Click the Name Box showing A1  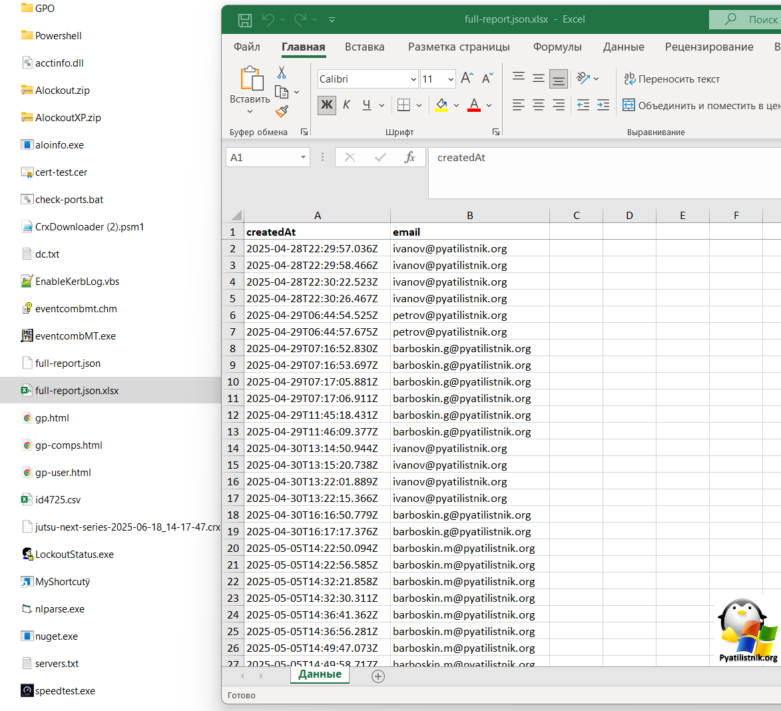(x=268, y=157)
